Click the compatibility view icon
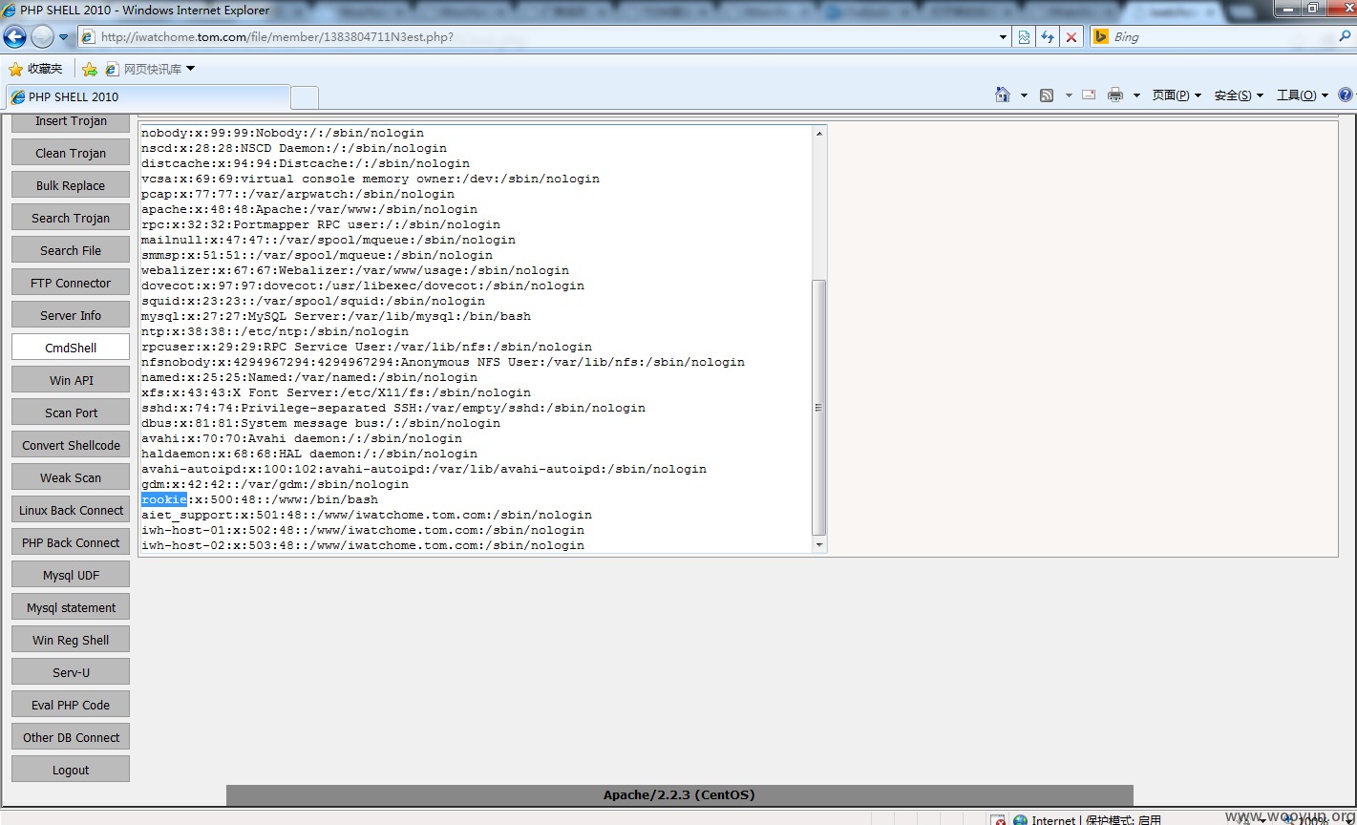1357x825 pixels. pyautogui.click(x=1024, y=37)
